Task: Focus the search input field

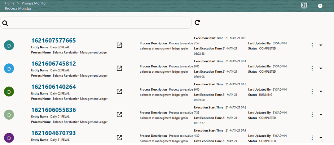Action: [96, 23]
